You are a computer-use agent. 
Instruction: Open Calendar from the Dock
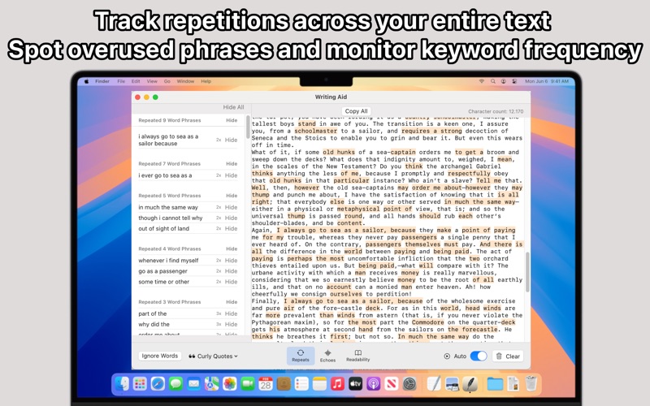pos(266,383)
